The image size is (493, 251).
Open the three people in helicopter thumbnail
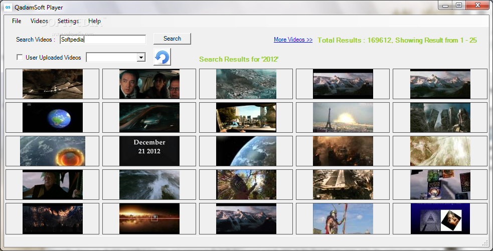[149, 84]
